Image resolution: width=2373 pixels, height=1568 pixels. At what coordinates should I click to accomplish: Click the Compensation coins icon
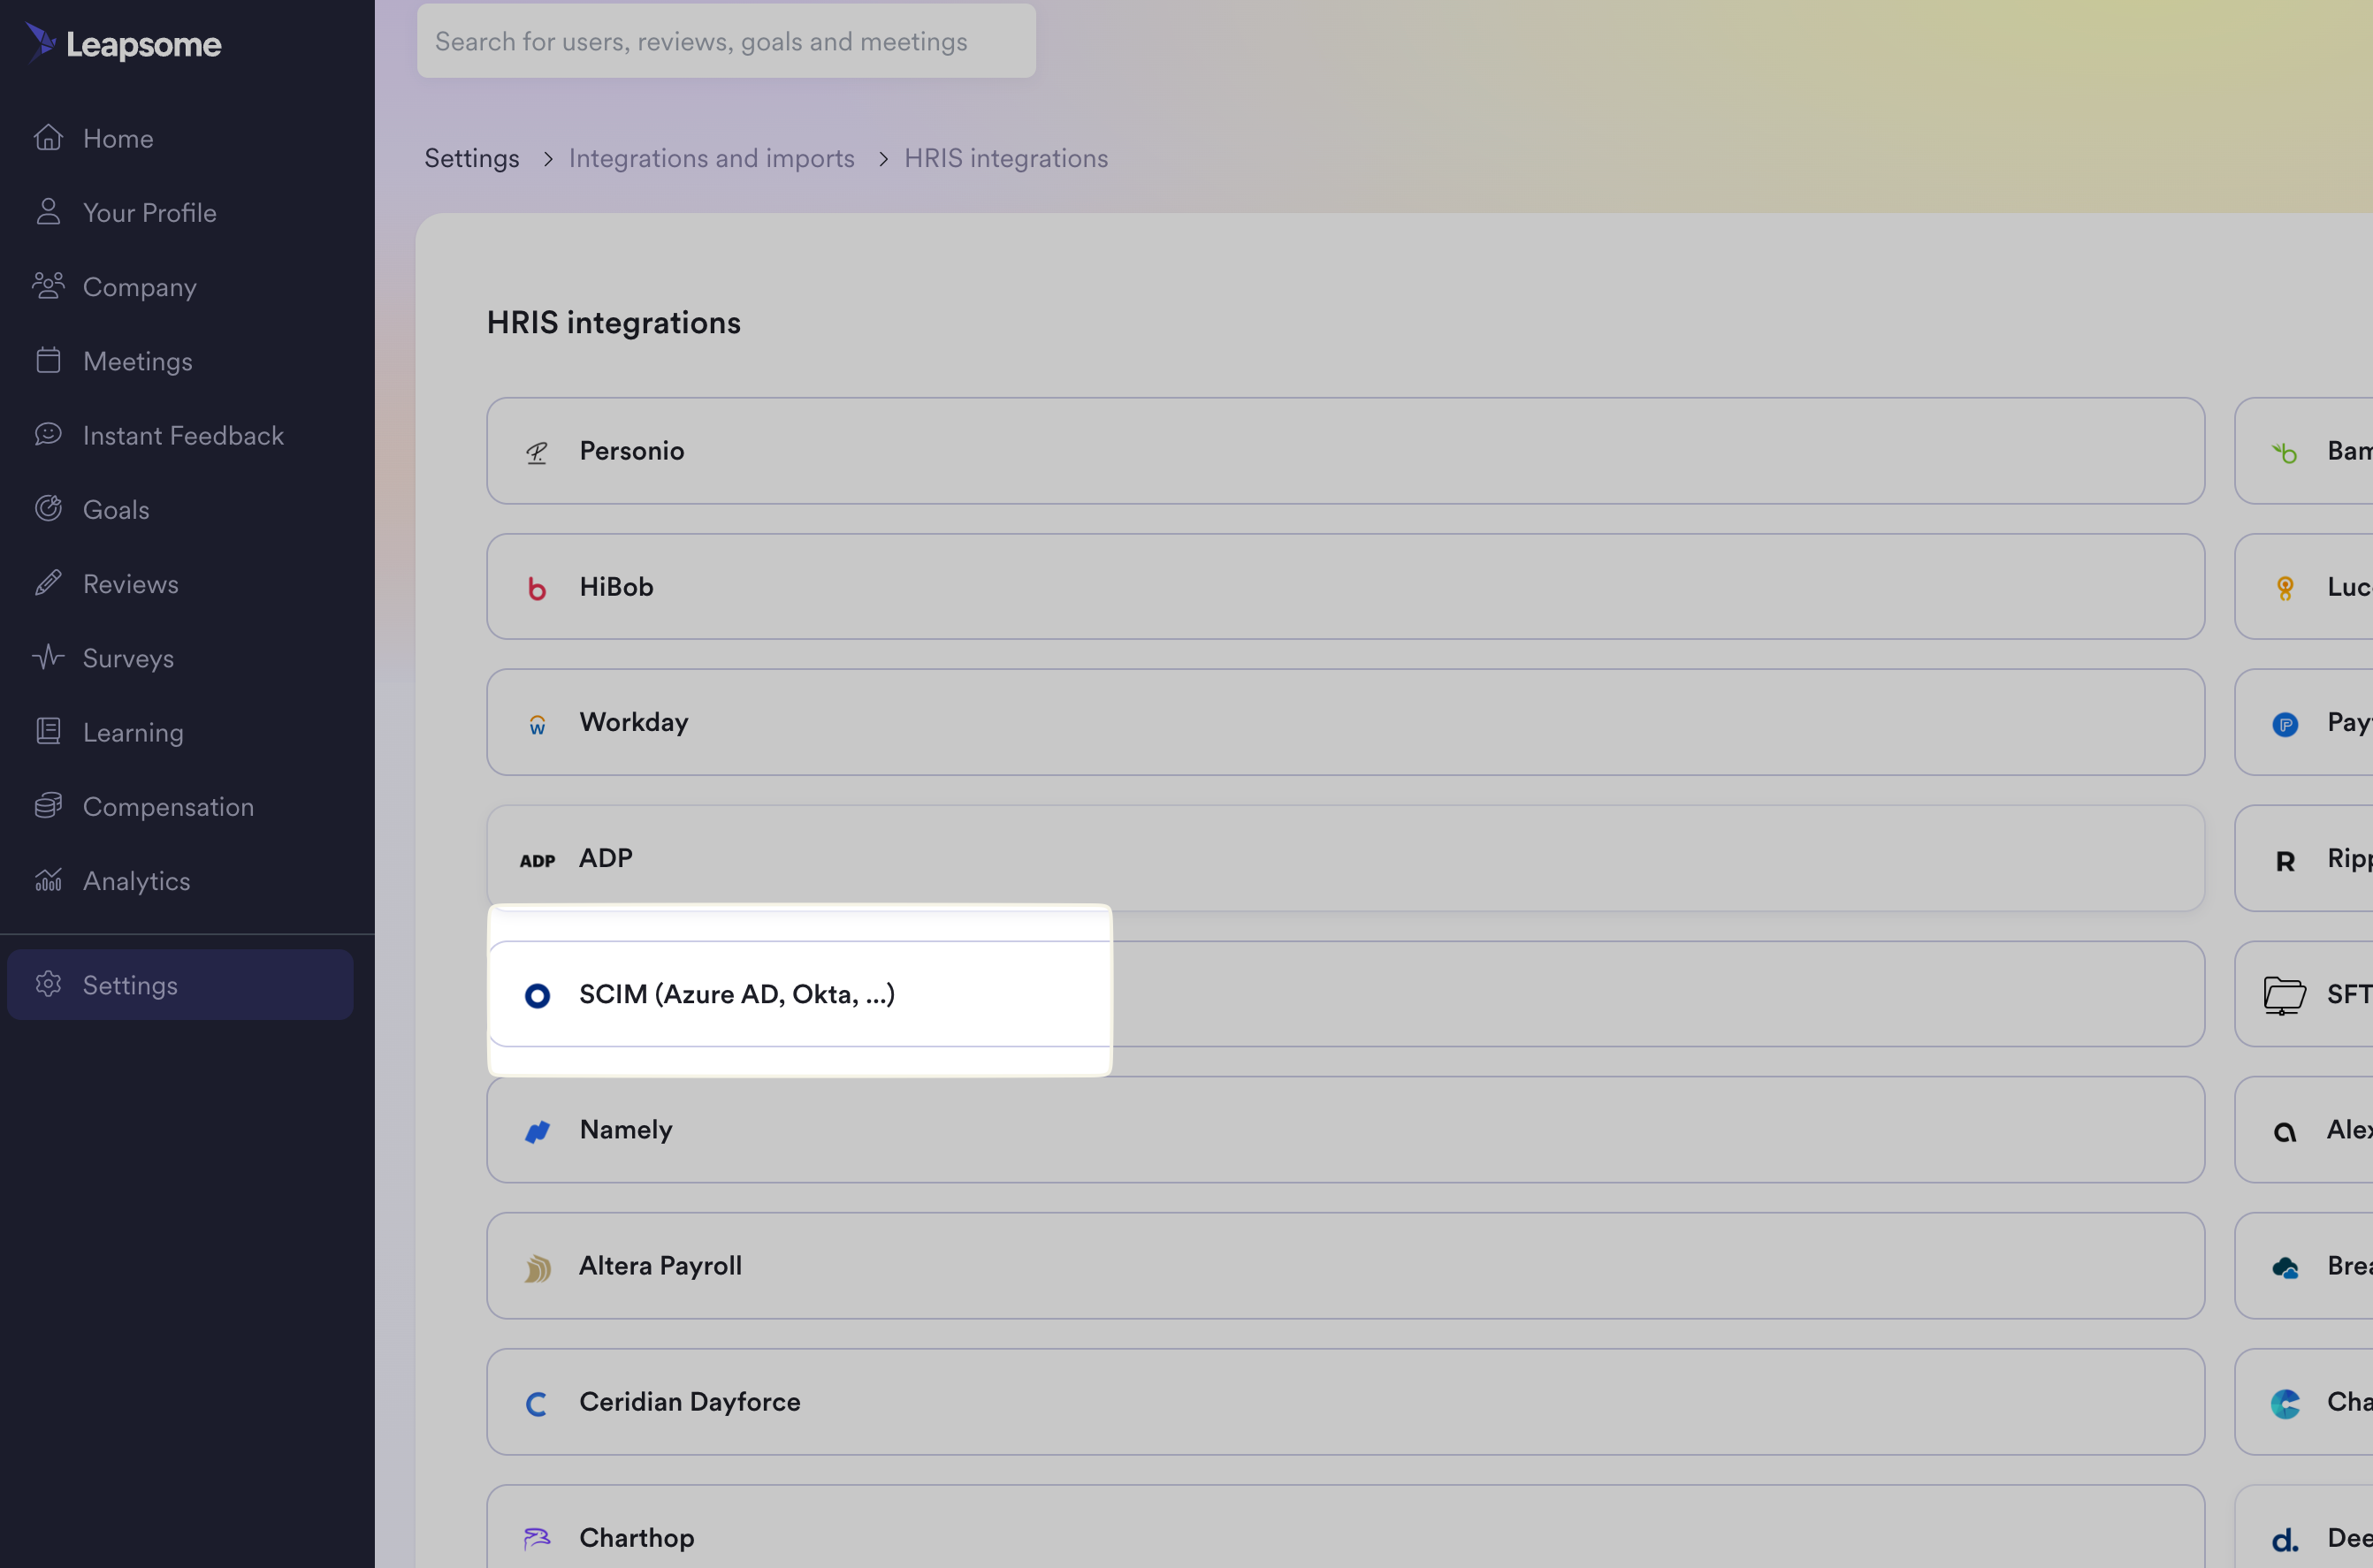pyautogui.click(x=48, y=806)
